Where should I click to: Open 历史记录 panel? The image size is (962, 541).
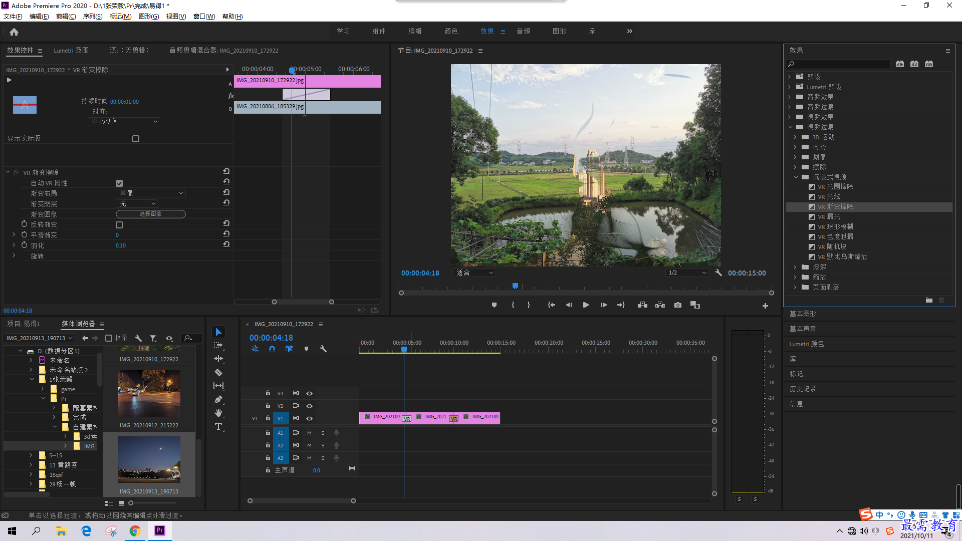point(803,389)
